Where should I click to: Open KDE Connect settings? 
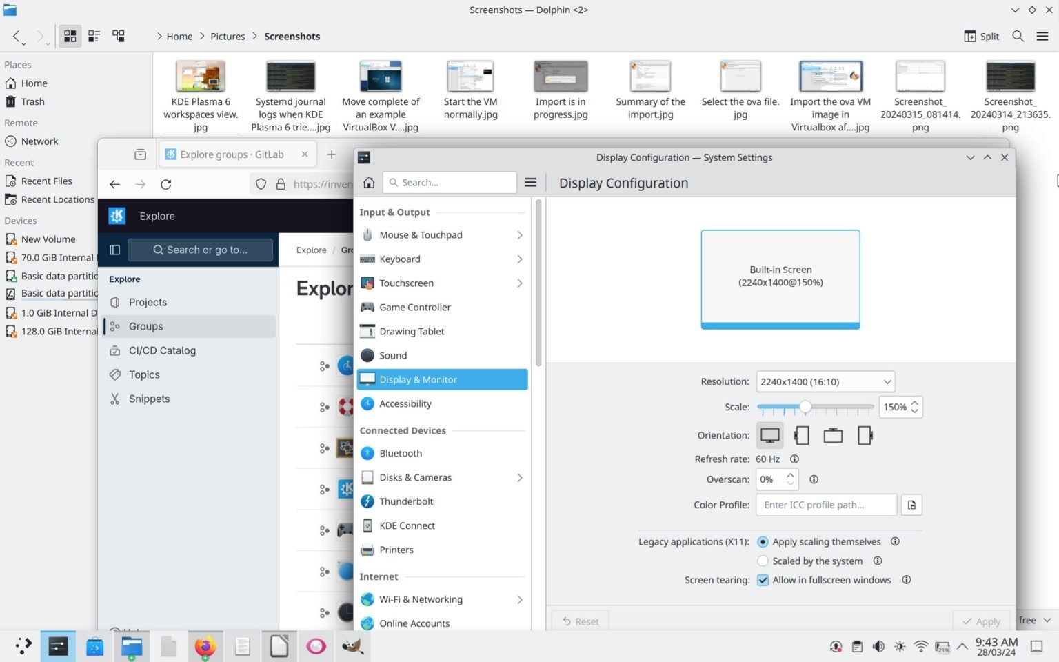pos(407,525)
